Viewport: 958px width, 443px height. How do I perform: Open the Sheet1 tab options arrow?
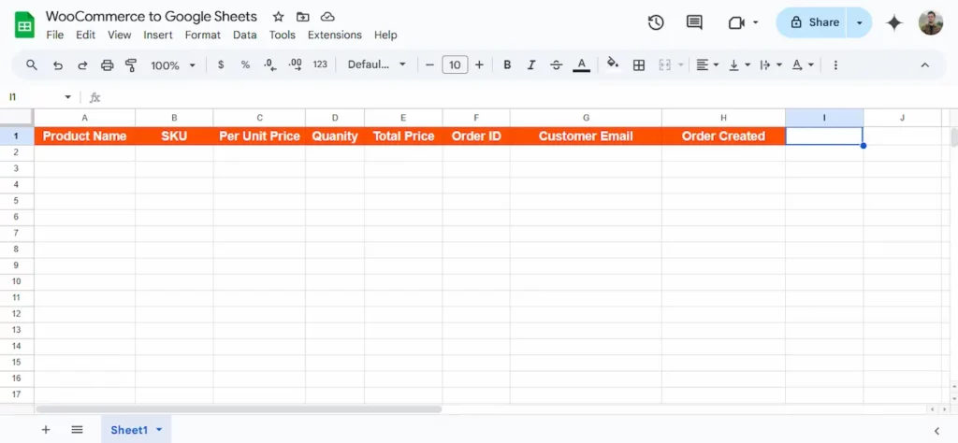click(159, 430)
